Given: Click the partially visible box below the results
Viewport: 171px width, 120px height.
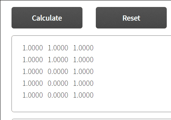Looking at the screenshot, I should coord(91,119).
